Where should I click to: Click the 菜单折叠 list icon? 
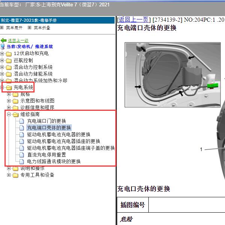[x=29, y=27]
